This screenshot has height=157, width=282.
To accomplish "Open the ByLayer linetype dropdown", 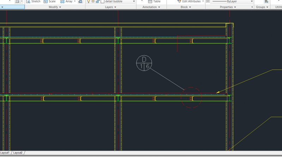I will pos(252,1).
